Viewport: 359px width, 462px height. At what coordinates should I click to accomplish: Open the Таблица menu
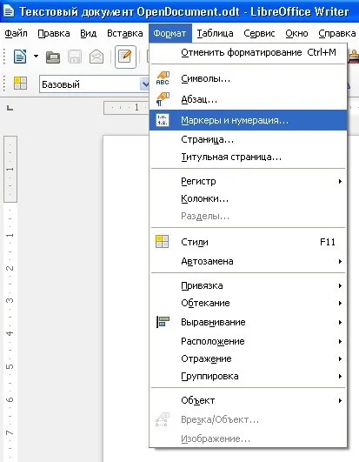click(215, 33)
